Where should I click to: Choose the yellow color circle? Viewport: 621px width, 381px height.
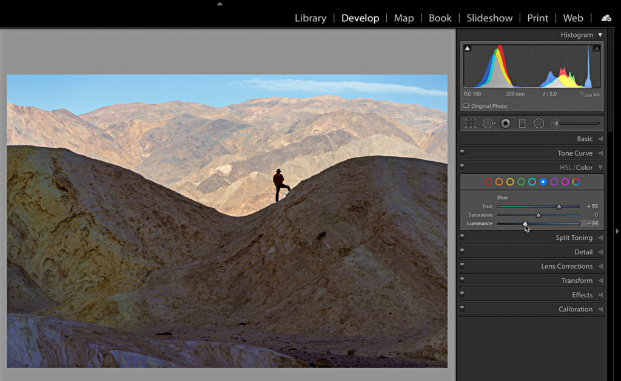pos(510,182)
